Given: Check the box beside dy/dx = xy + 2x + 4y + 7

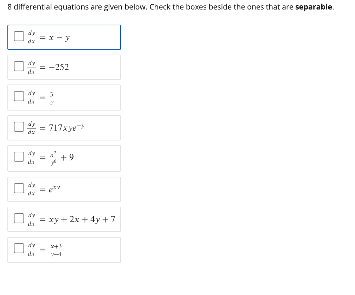Looking at the screenshot, I should pyautogui.click(x=18, y=218).
